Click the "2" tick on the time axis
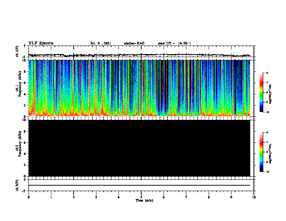 pos(74,197)
